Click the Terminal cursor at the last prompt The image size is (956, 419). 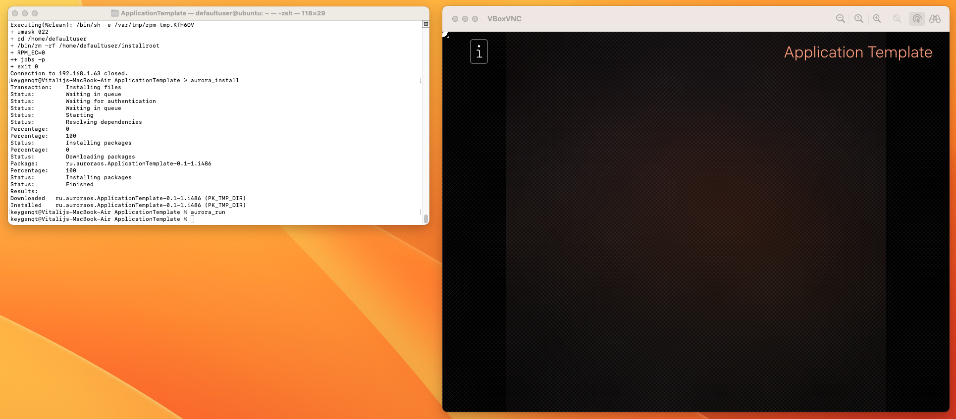point(193,219)
